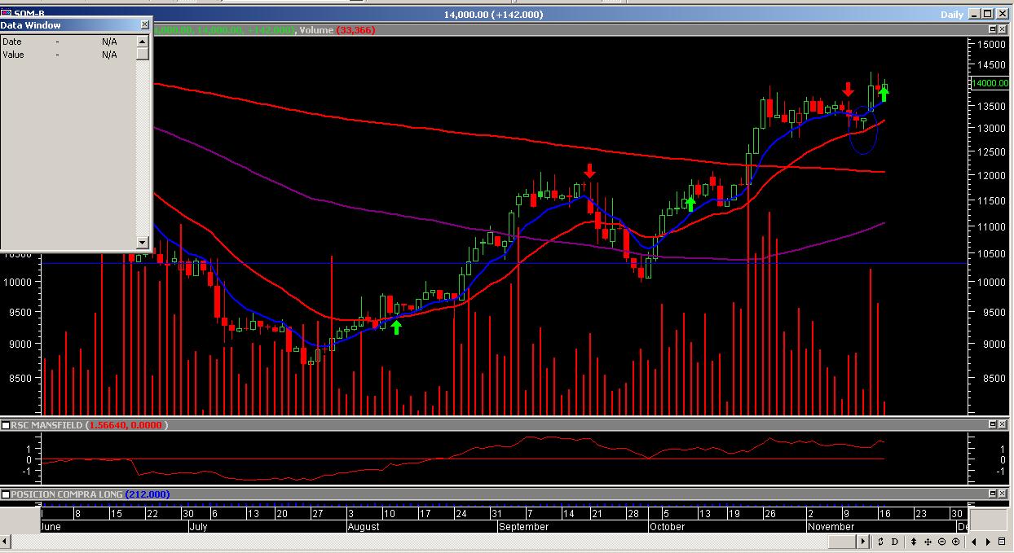Close the POSICION COMPRA LONG pane

click(x=1003, y=494)
